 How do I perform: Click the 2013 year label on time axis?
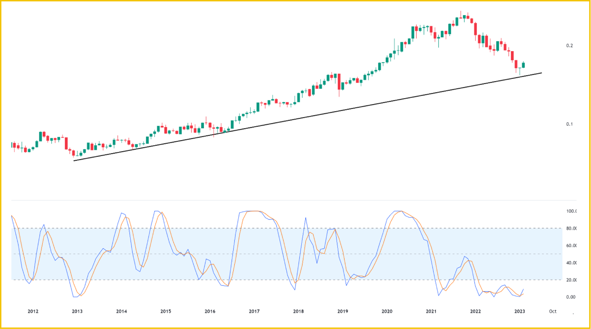(x=77, y=311)
